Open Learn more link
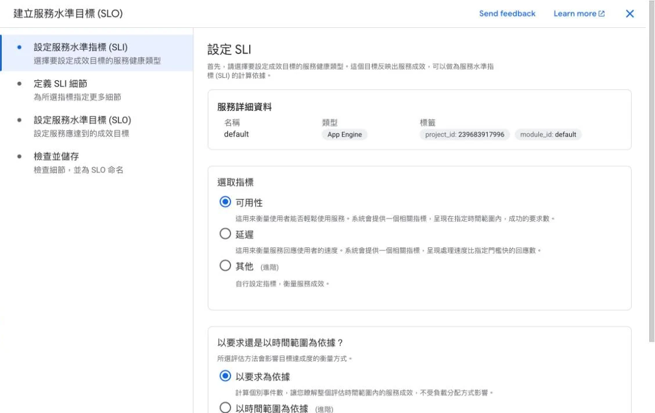 point(579,13)
